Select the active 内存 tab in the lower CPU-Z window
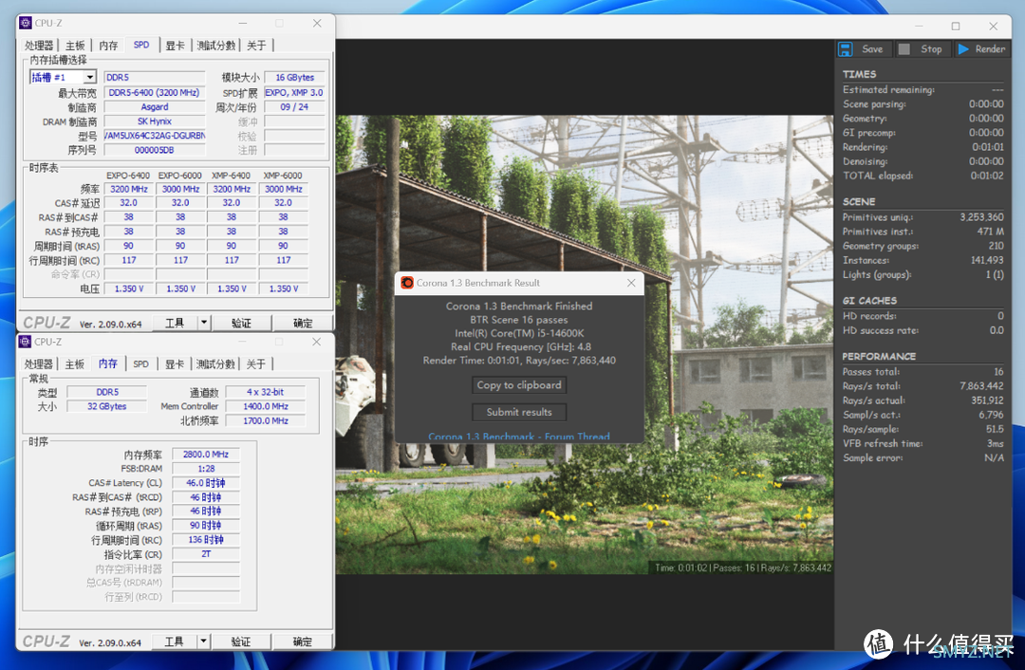Viewport: 1025px width, 670px height. (x=108, y=363)
